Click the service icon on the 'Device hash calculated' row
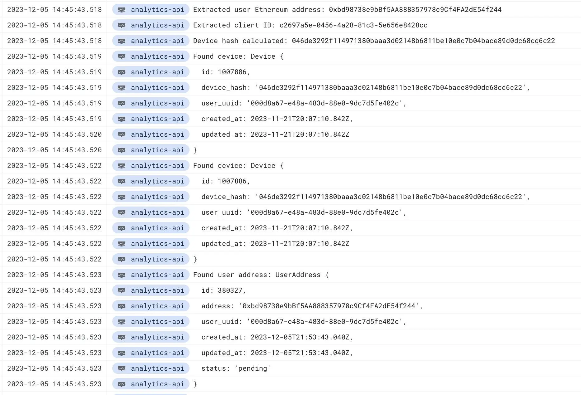The width and height of the screenshot is (581, 395). pos(122,41)
